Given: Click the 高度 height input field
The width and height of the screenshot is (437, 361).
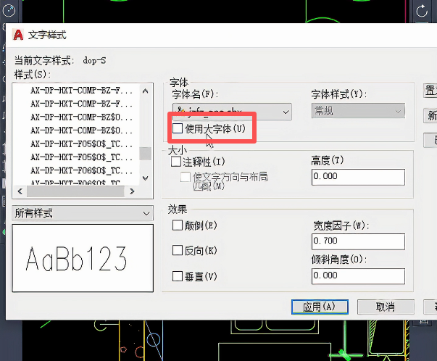Looking at the screenshot, I should click(359, 177).
